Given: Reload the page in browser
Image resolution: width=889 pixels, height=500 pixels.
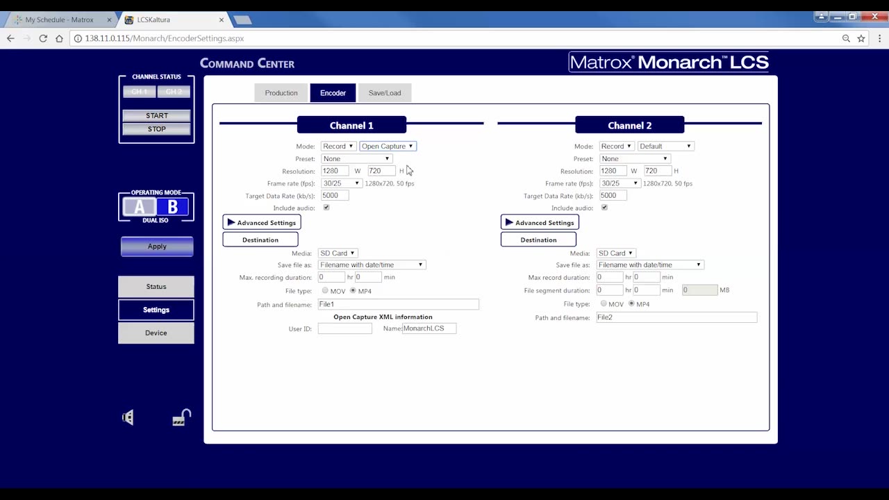Looking at the screenshot, I should click(x=43, y=38).
